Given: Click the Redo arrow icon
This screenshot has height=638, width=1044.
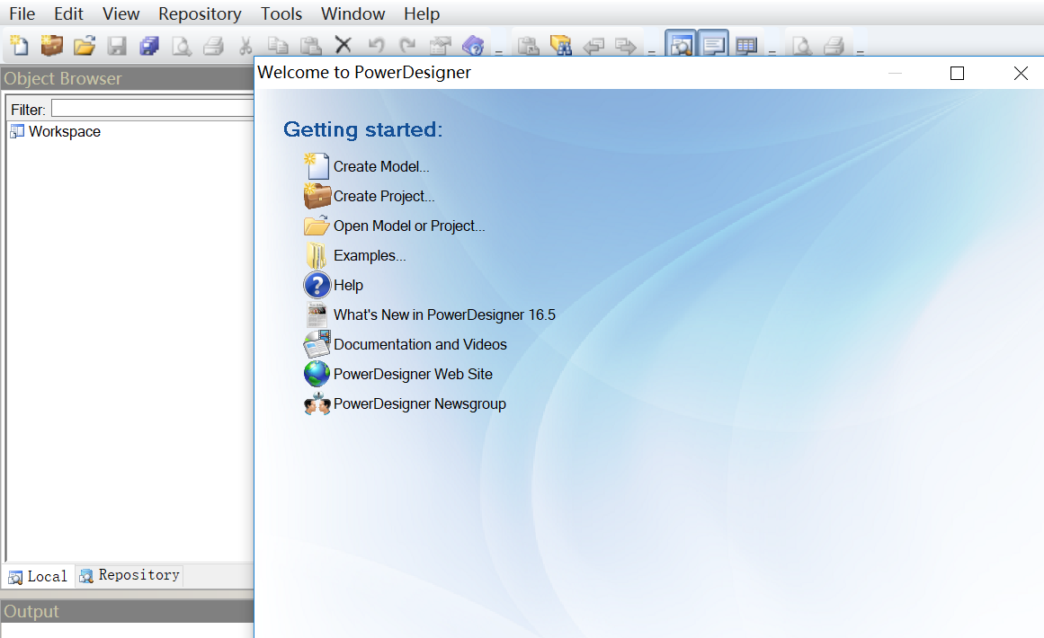Looking at the screenshot, I should pos(407,45).
